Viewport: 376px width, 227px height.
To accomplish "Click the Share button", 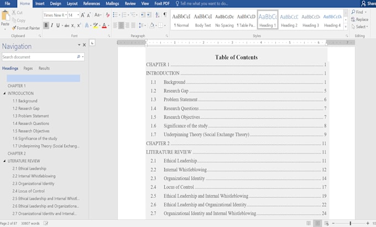I will pyautogui.click(x=369, y=4).
